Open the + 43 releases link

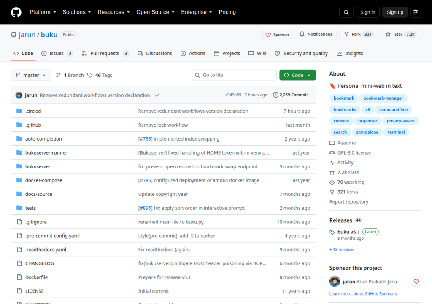coord(342,250)
